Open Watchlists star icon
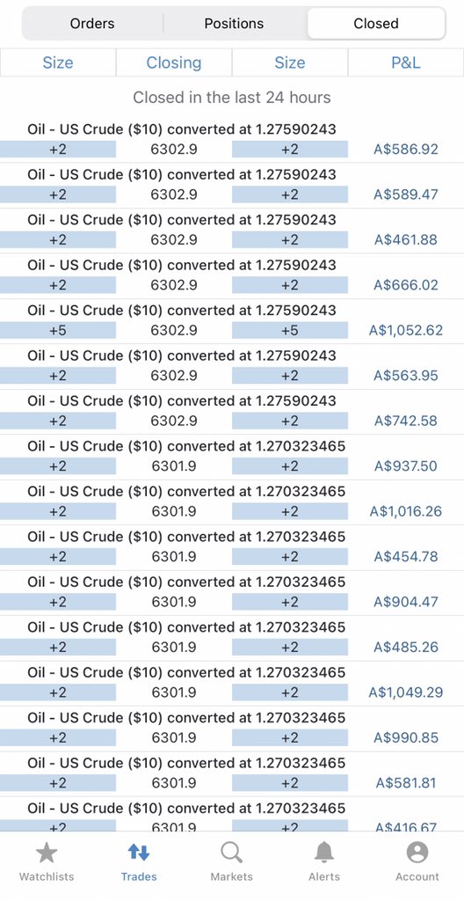464x901 pixels. pos(47,853)
